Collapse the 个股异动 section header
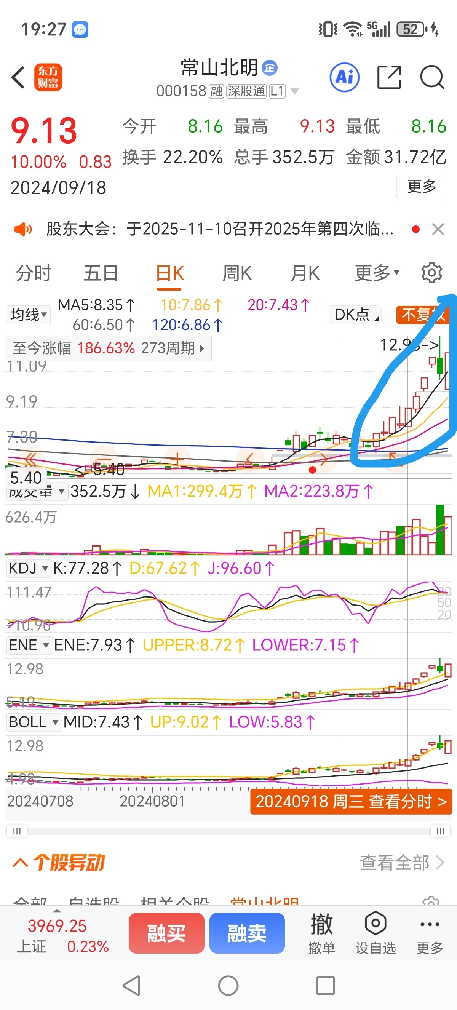The width and height of the screenshot is (457, 1010). 59,863
